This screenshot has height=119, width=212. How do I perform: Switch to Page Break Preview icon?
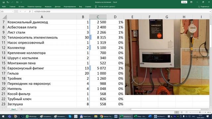(x=186, y=112)
